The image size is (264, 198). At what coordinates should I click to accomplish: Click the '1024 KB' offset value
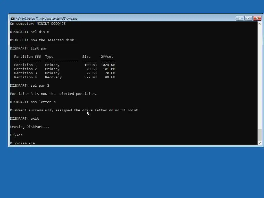(108, 65)
